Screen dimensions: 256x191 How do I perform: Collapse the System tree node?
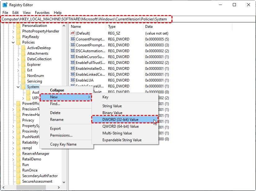tap(18, 87)
